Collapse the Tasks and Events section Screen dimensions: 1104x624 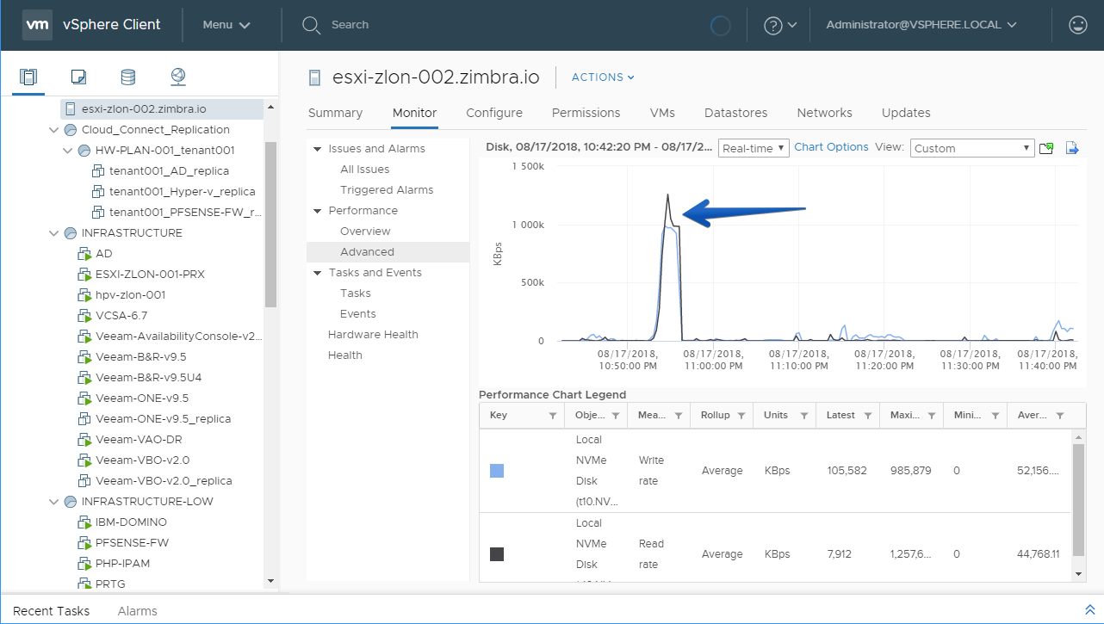[318, 273]
